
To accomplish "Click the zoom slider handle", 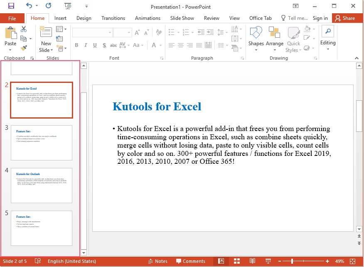I will pos(292,261).
